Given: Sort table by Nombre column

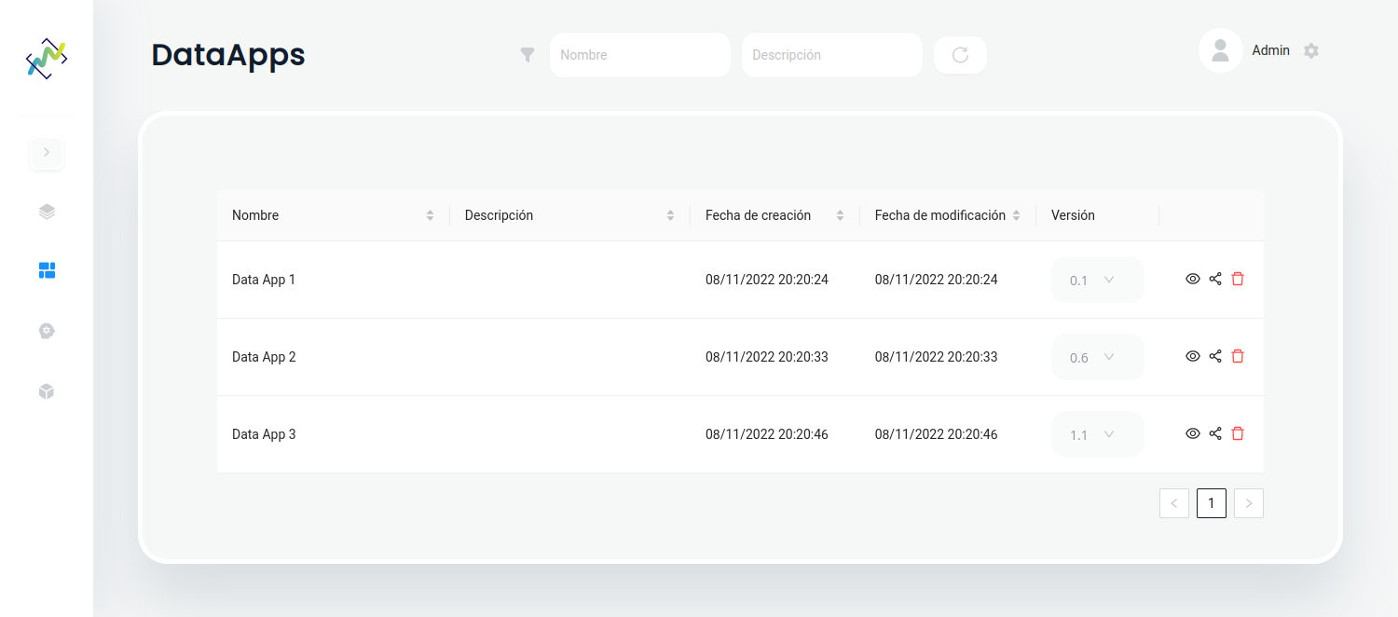Looking at the screenshot, I should pyautogui.click(x=334, y=215).
